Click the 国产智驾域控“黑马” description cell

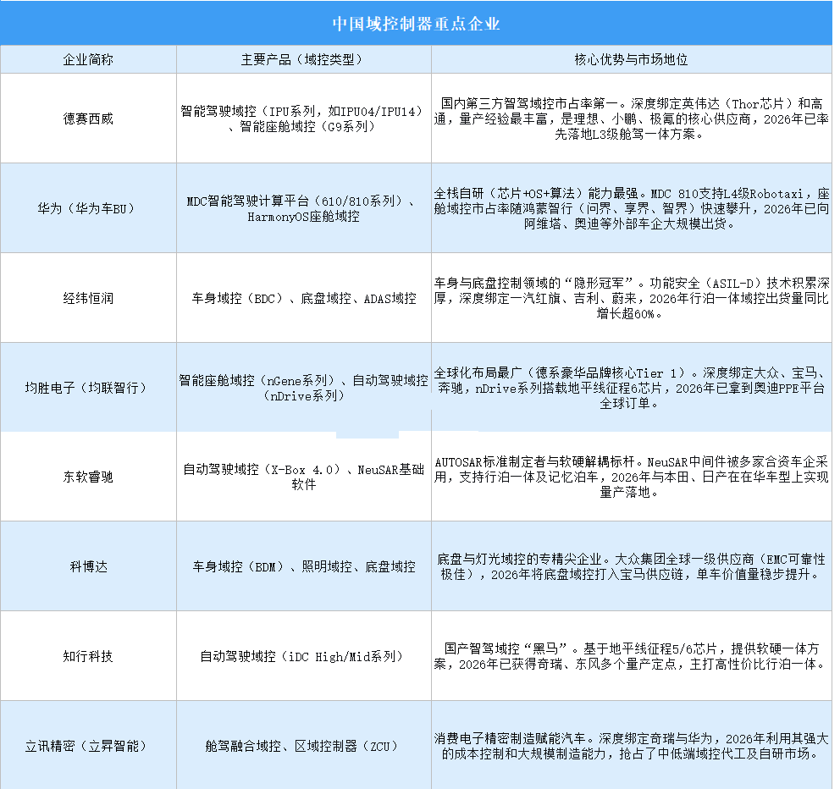(x=631, y=656)
